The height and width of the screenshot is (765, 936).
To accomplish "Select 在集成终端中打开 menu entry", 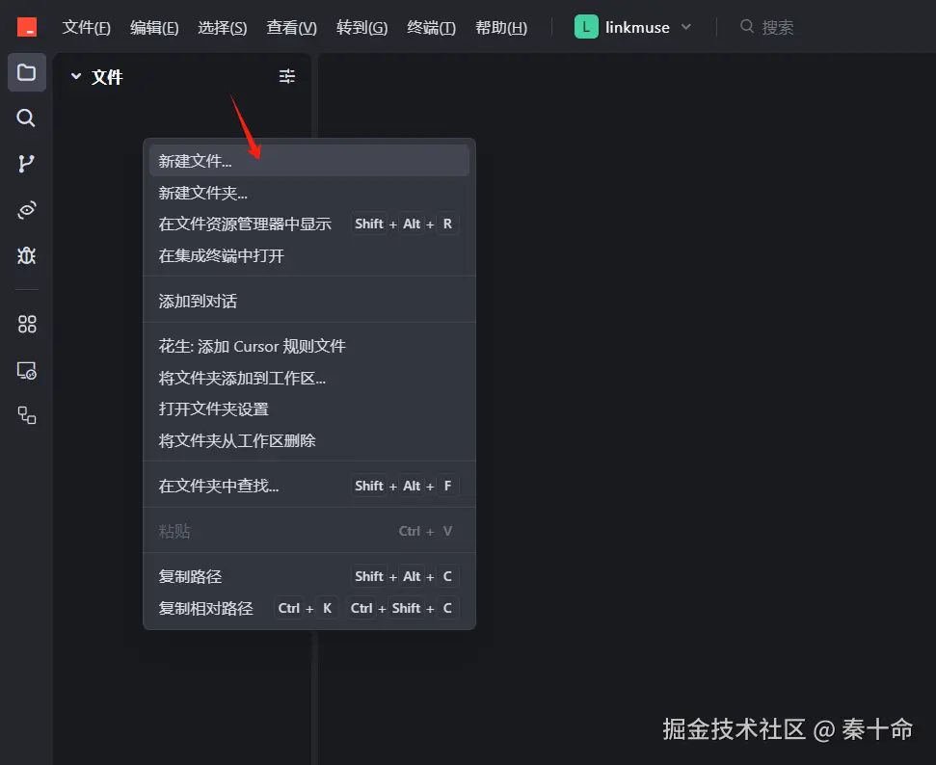I will pyautogui.click(x=309, y=256).
